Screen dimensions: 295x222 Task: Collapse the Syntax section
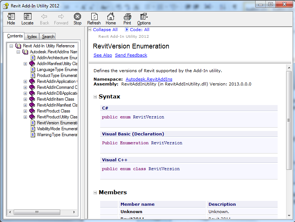point(95,97)
